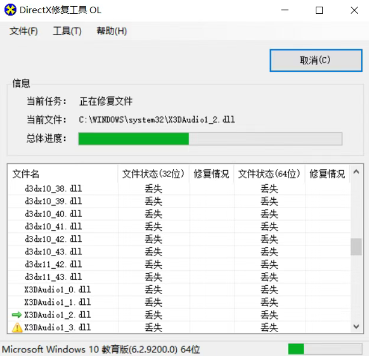Click the 64位 丢失 status for X3DAudio1_2.dll

tap(269, 315)
